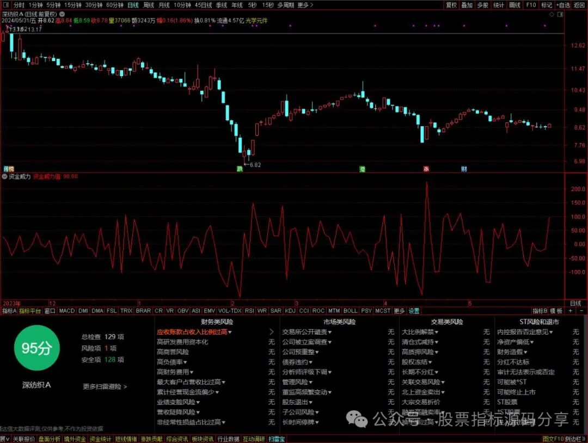The width and height of the screenshot is (588, 443).
Task: Open the 更多扫雷避险 link
Action: point(105,386)
